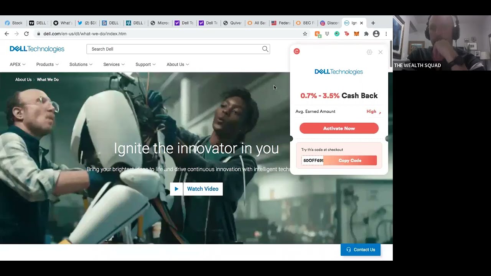Go back with browser back arrow
Viewport: 491px width, 276px height.
click(x=7, y=34)
